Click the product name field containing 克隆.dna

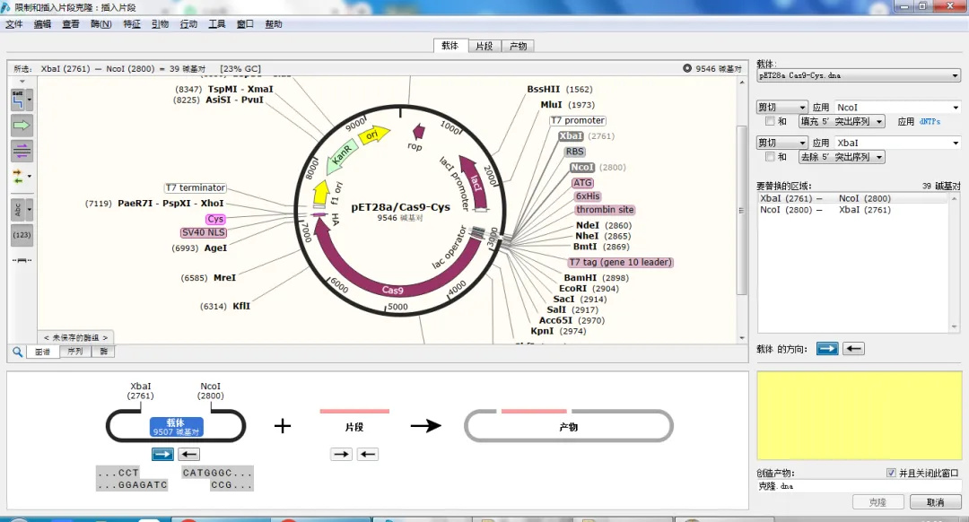pyautogui.click(x=859, y=486)
